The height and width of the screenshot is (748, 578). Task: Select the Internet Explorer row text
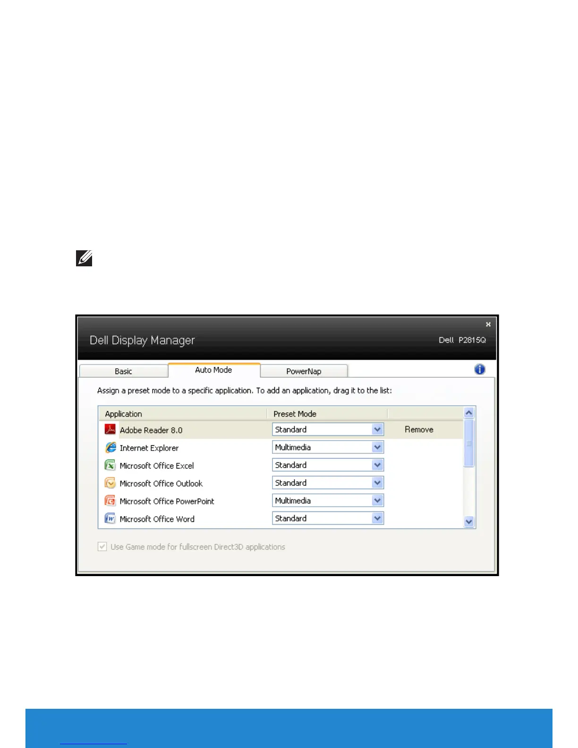(x=149, y=448)
